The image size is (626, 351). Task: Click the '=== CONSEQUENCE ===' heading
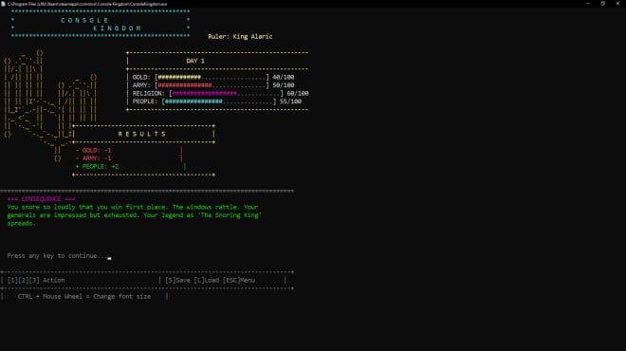point(41,199)
